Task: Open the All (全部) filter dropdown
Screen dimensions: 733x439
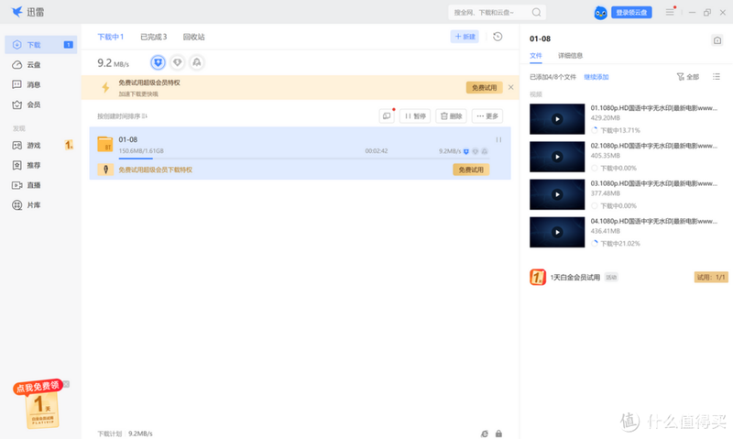Action: tap(688, 77)
